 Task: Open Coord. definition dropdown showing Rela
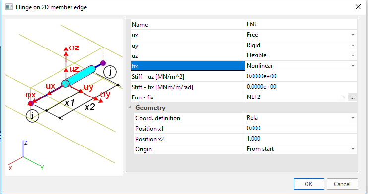click(x=353, y=118)
